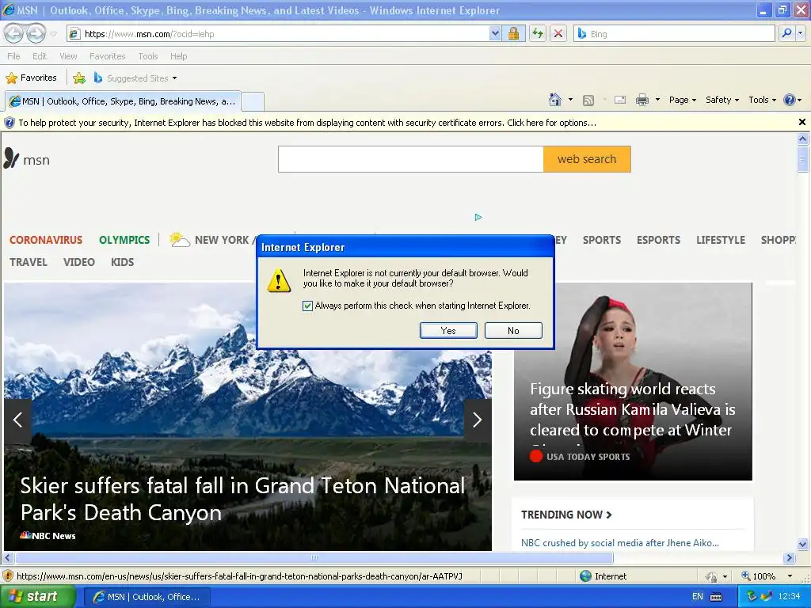Open NBC crushed by social media story
The image size is (811, 608).
(x=619, y=543)
